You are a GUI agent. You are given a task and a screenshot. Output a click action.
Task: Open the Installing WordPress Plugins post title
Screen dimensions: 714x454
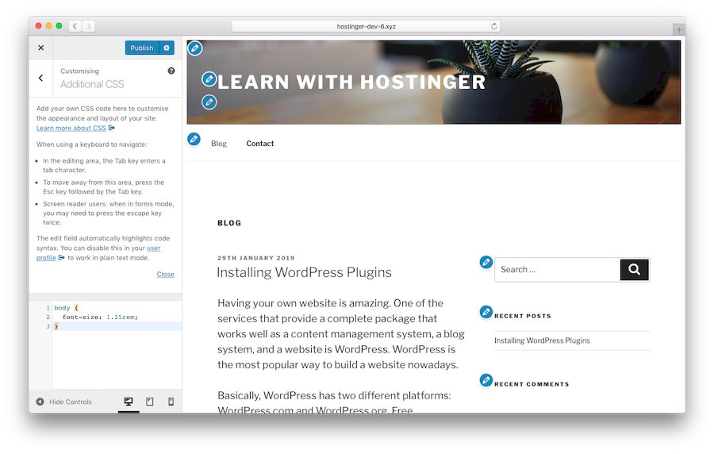(304, 272)
